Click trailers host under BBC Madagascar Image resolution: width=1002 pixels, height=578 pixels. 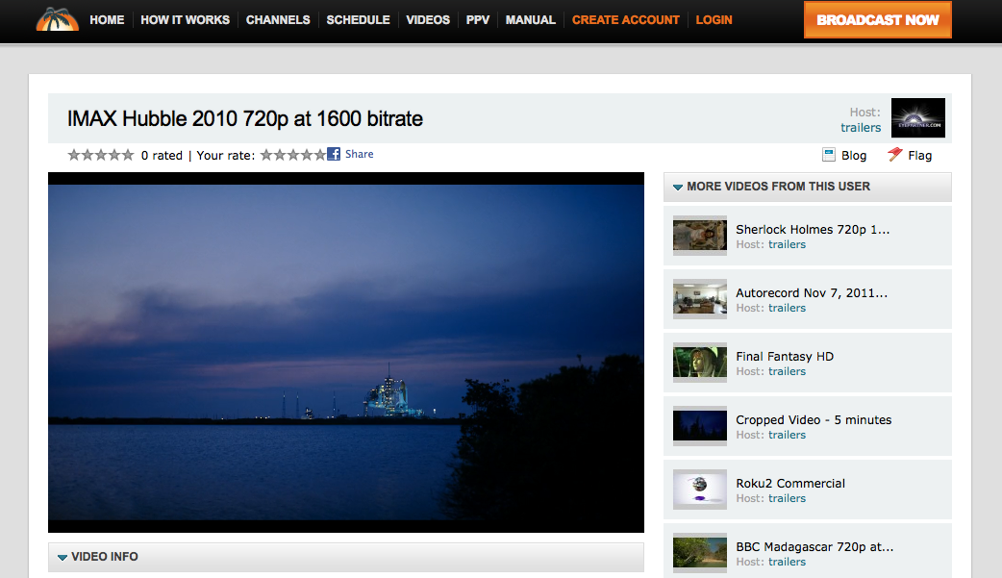click(x=787, y=562)
